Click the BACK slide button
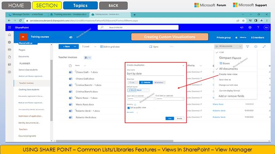The width and height of the screenshot is (275, 154). pos(113,5)
